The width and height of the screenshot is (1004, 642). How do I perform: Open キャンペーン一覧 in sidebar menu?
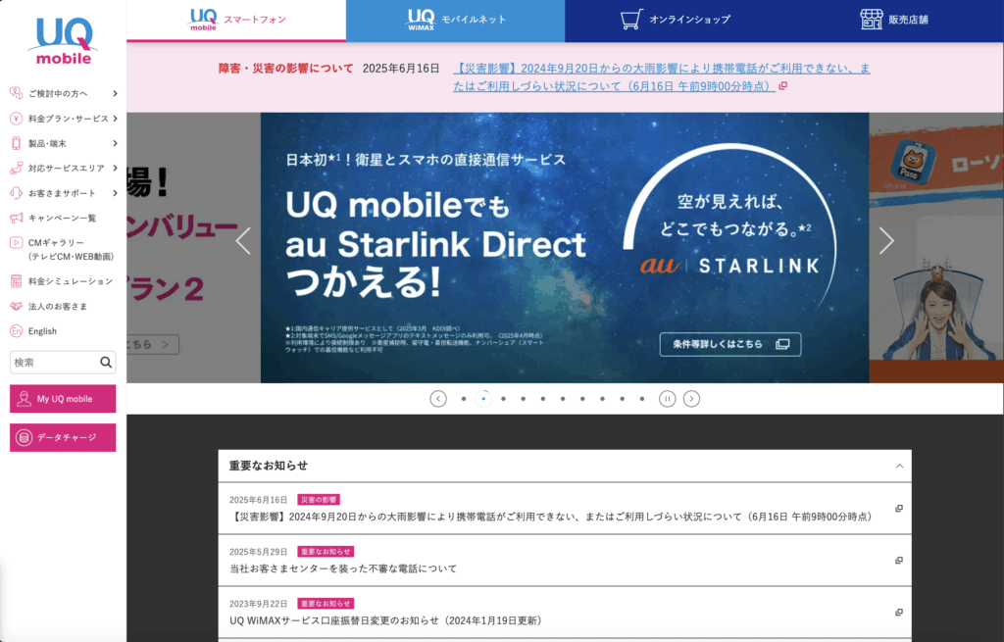click(x=62, y=219)
